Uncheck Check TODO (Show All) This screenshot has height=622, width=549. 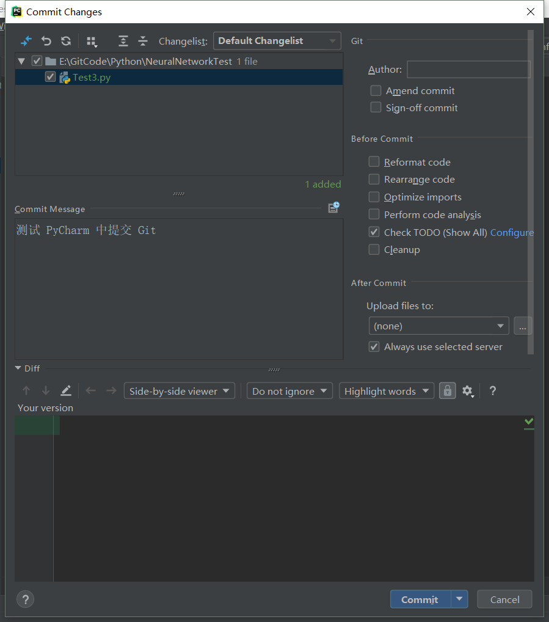point(374,232)
